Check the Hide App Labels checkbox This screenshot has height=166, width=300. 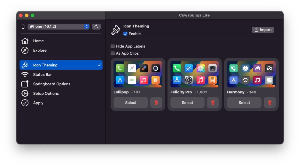[113, 46]
